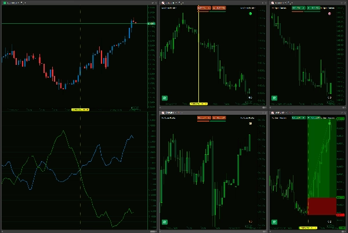Click the green Buy price button on the bottom-right chart
Image resolution: width=348 pixels, height=233 pixels.
[x=313, y=118]
